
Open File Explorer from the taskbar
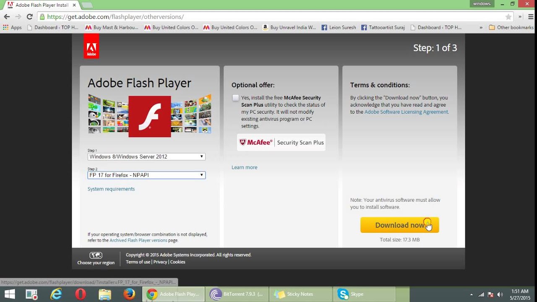point(105,294)
